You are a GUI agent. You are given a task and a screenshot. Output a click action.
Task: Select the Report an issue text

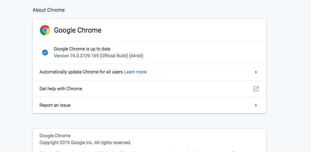pos(55,105)
